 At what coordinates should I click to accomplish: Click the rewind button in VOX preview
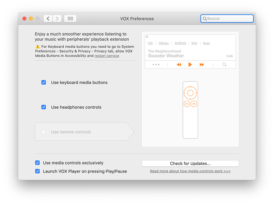tap(179, 64)
